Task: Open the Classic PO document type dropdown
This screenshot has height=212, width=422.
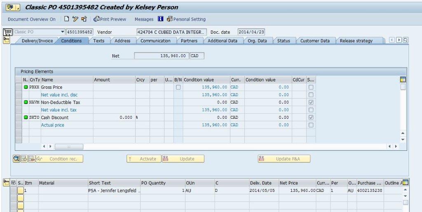Action: point(63,32)
